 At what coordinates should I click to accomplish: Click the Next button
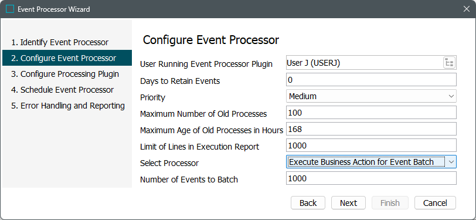pyautogui.click(x=348, y=203)
